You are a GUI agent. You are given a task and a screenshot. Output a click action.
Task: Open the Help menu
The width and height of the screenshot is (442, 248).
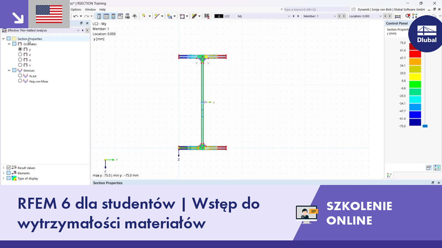[102, 9]
